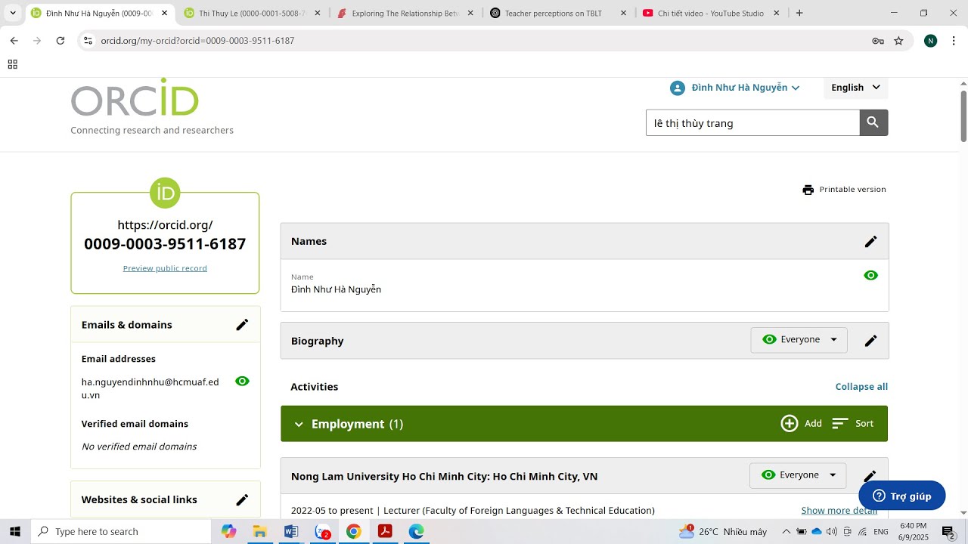
Task: Open the password manager key icon
Action: click(878, 41)
